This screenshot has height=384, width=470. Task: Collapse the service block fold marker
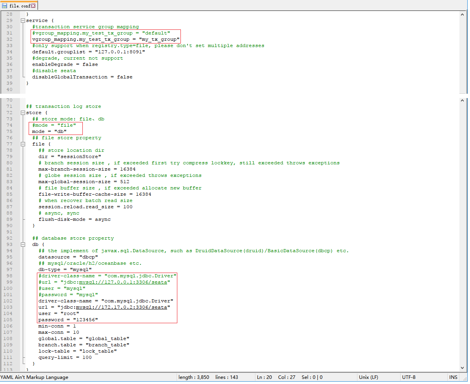pos(23,20)
